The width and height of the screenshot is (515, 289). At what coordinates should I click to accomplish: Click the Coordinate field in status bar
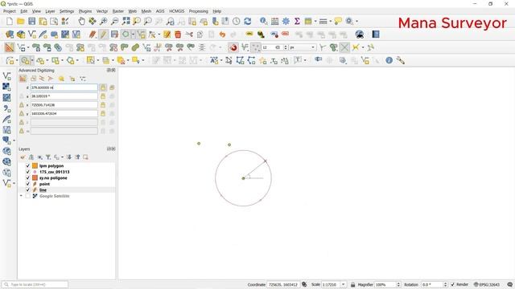[282, 284]
